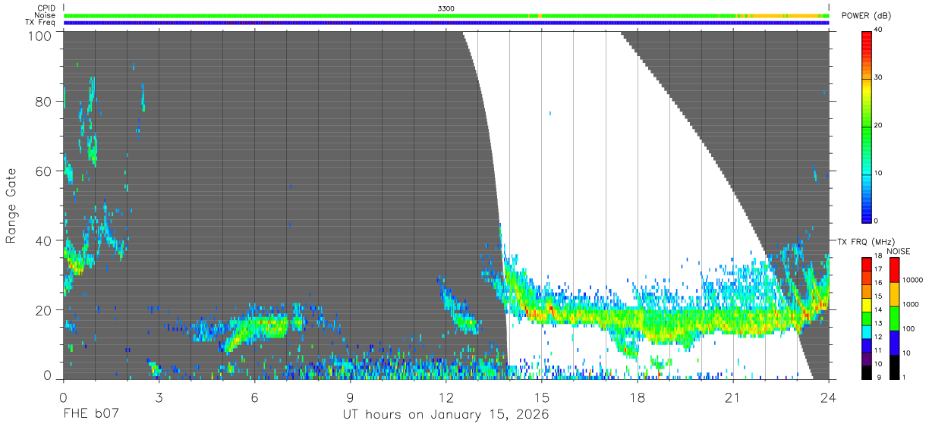
Task: Click the 11 label on TX FRQ scale
Action: point(880,350)
